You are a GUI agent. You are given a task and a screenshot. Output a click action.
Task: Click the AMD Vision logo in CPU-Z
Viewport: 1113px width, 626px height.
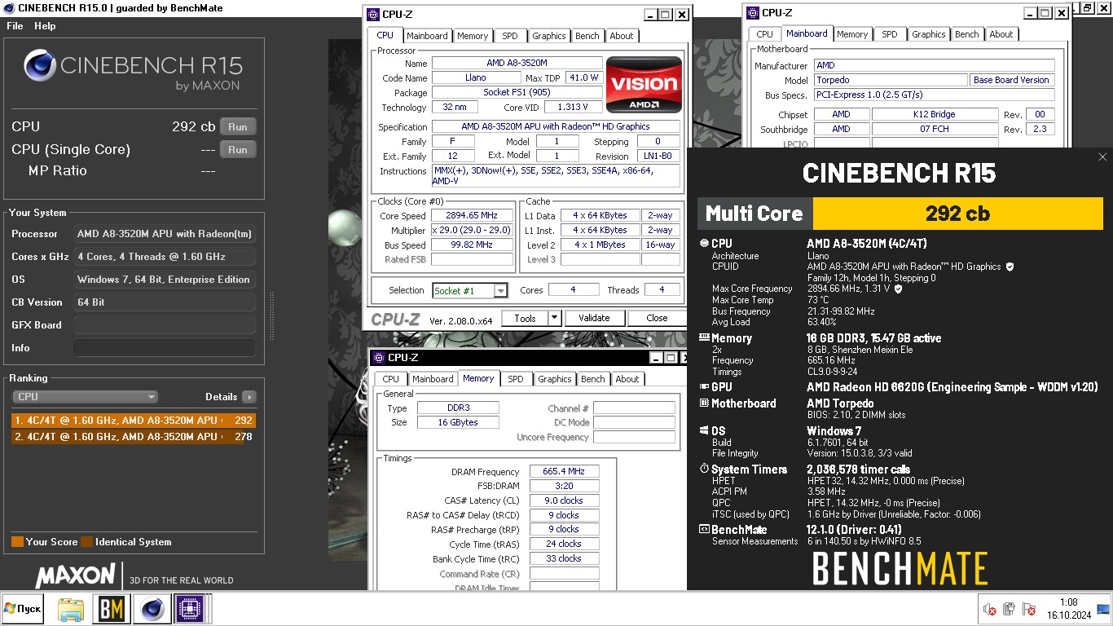coord(644,84)
